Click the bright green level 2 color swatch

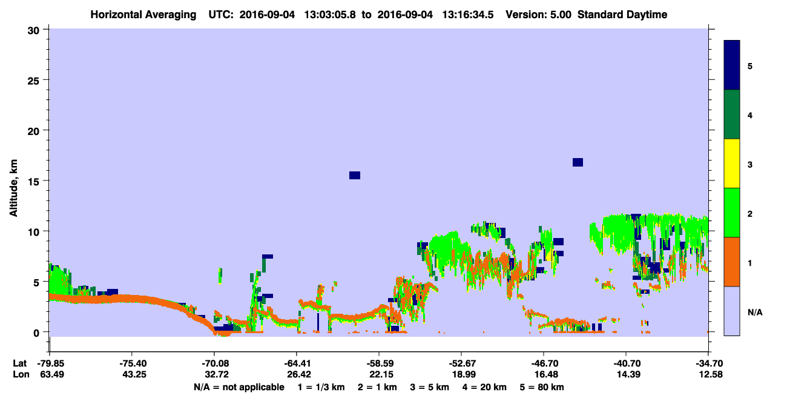point(732,213)
